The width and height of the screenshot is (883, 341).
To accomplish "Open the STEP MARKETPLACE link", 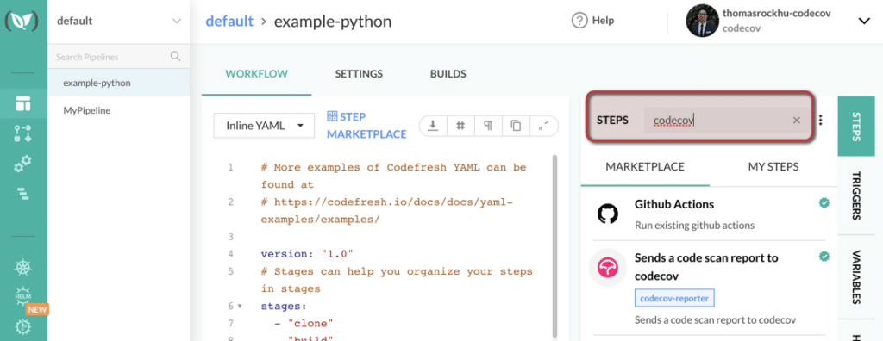I will point(367,126).
